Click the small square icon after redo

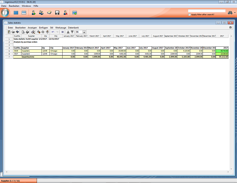tap(63, 32)
